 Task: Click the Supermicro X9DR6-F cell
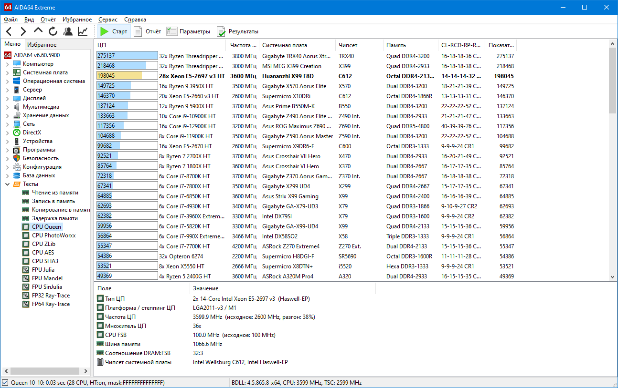[x=288, y=146]
